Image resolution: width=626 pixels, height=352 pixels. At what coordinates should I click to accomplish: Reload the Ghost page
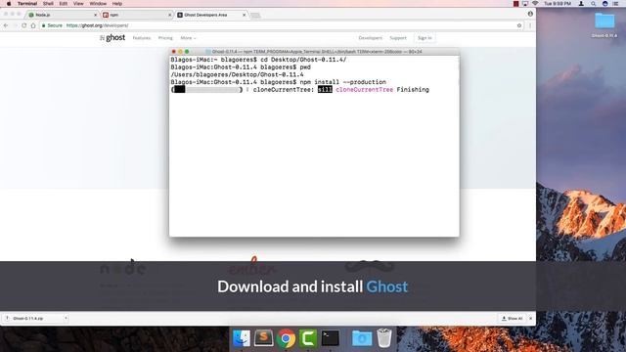coord(23,25)
